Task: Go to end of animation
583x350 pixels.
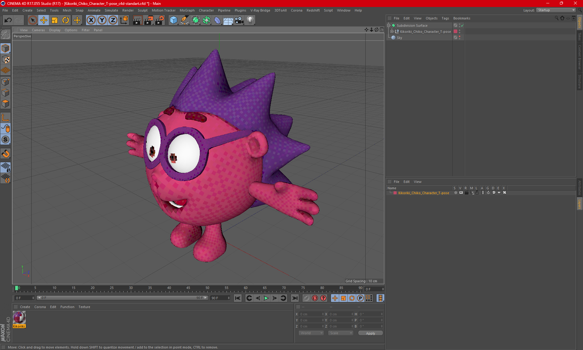Action: pos(295,298)
